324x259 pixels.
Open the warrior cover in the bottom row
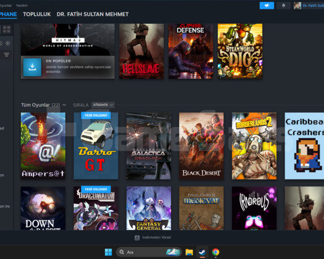pyautogui.click(x=304, y=208)
